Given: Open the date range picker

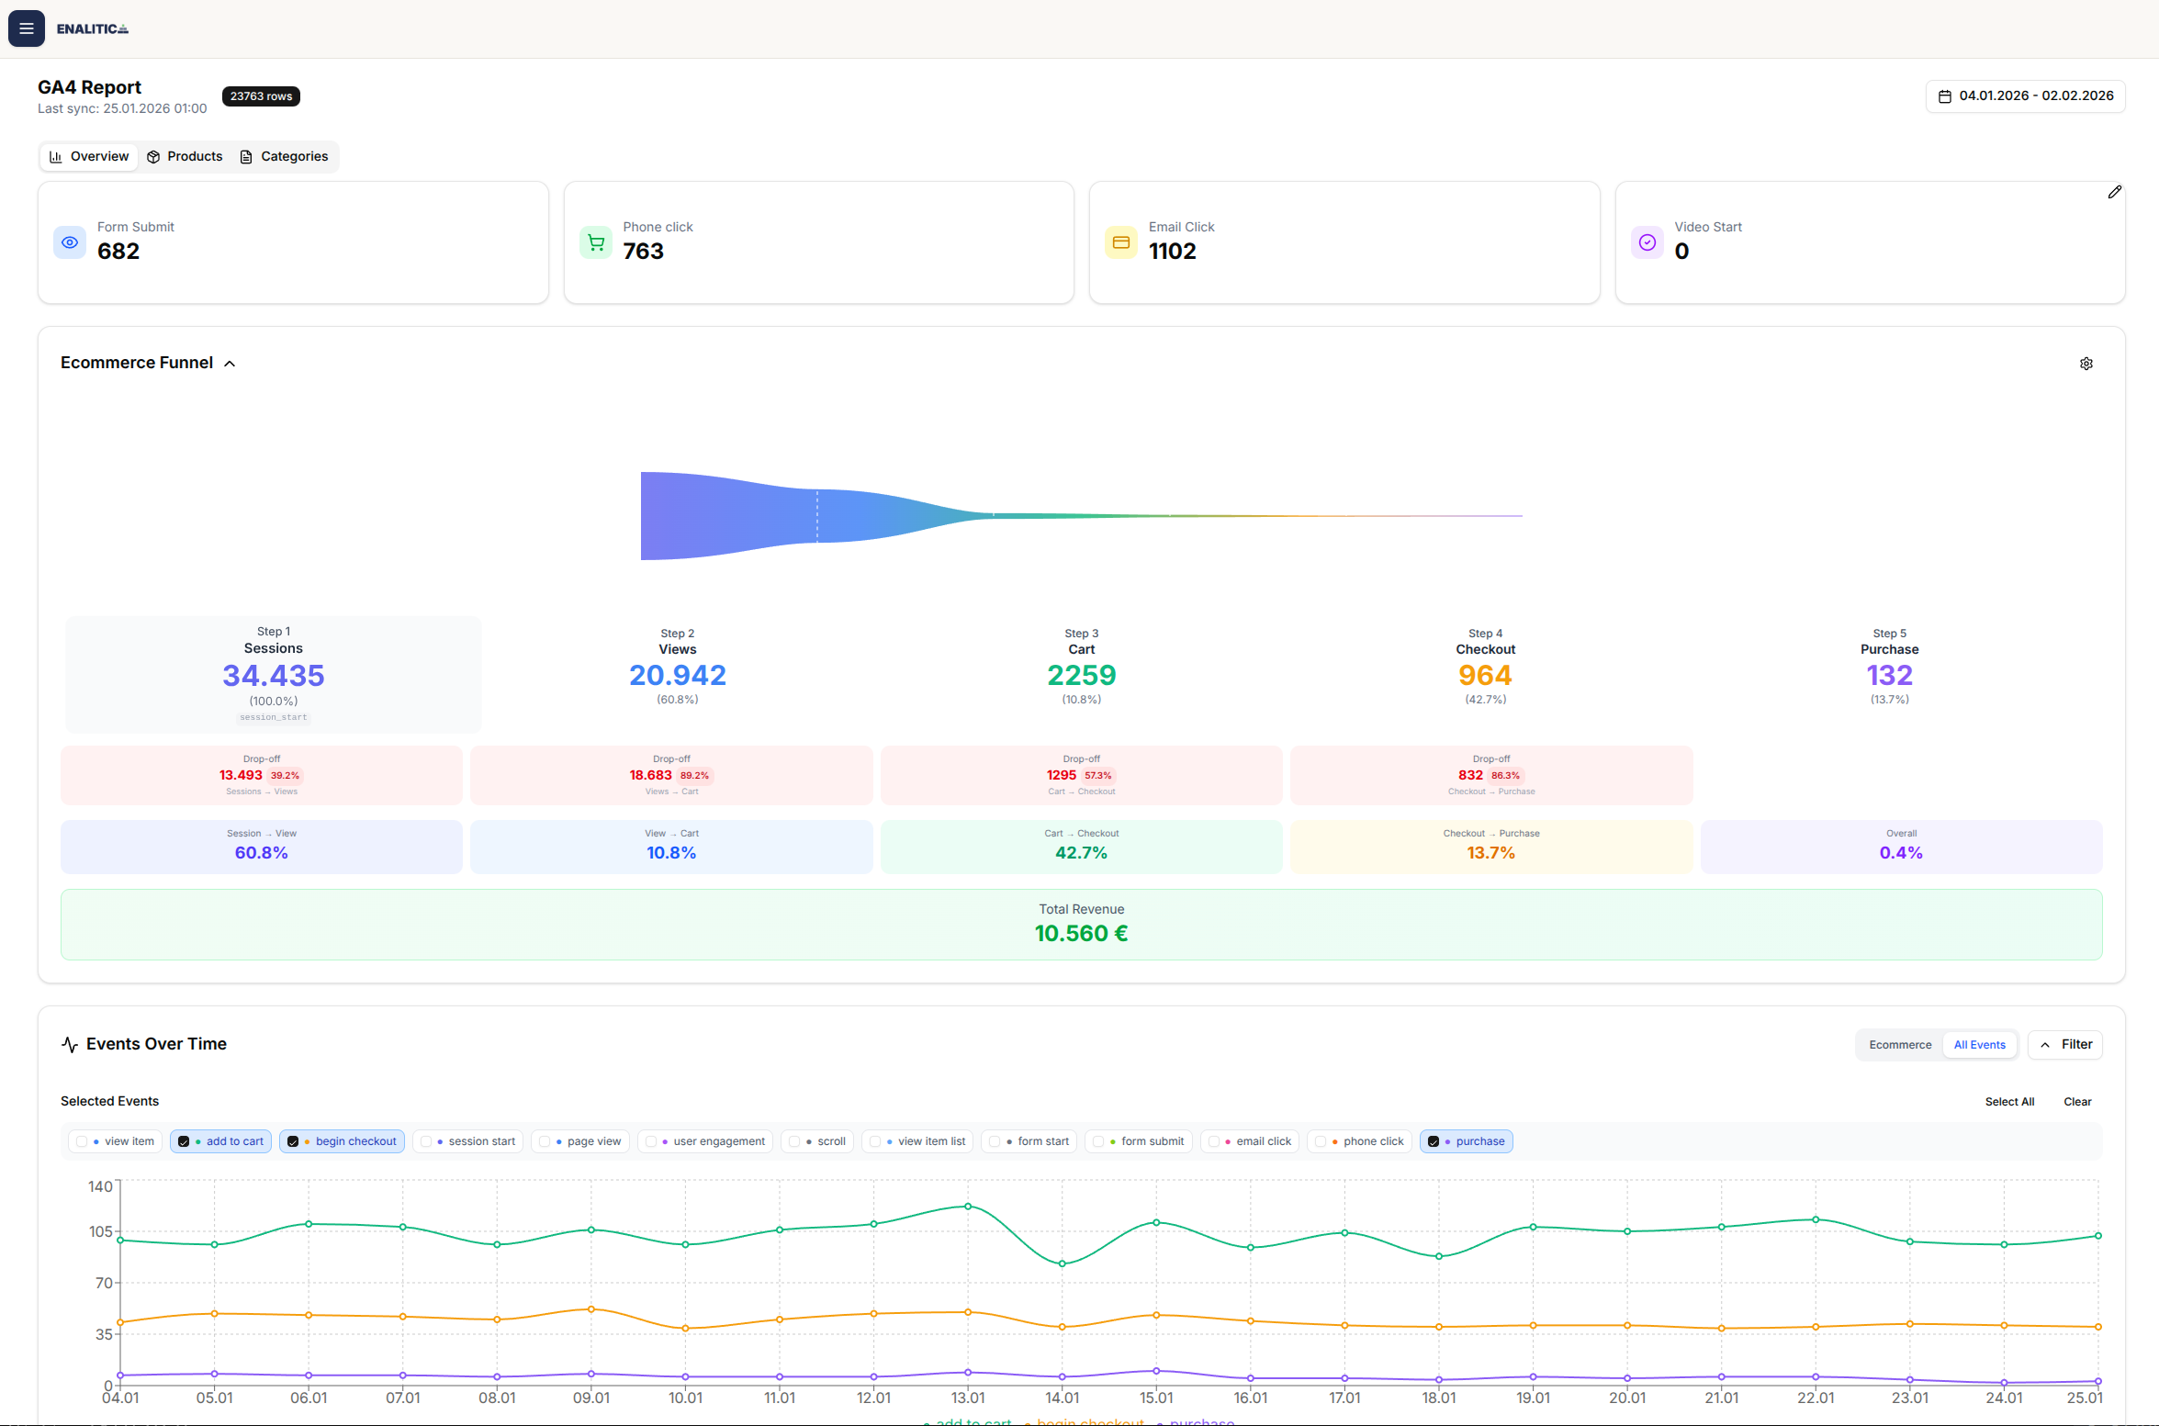Looking at the screenshot, I should point(2024,95).
